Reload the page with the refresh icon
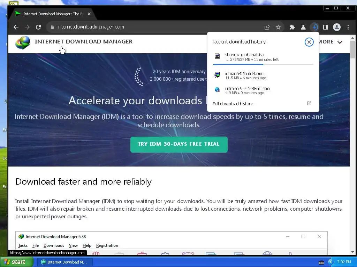The width and height of the screenshot is (357, 267). (38, 27)
